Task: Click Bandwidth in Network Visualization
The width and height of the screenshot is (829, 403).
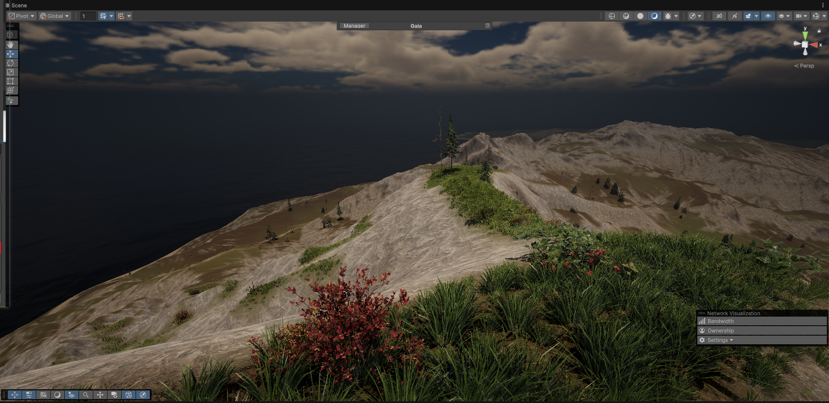Action: coord(720,321)
